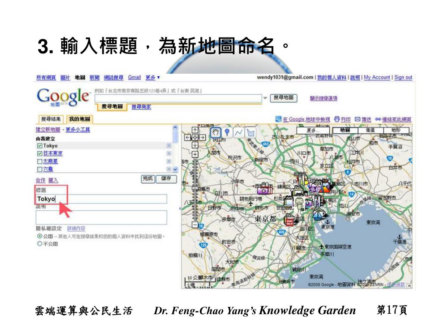This screenshot has width=442, height=331.
Task: Click the 搜尋地圖 search button
Action: pyautogui.click(x=284, y=98)
